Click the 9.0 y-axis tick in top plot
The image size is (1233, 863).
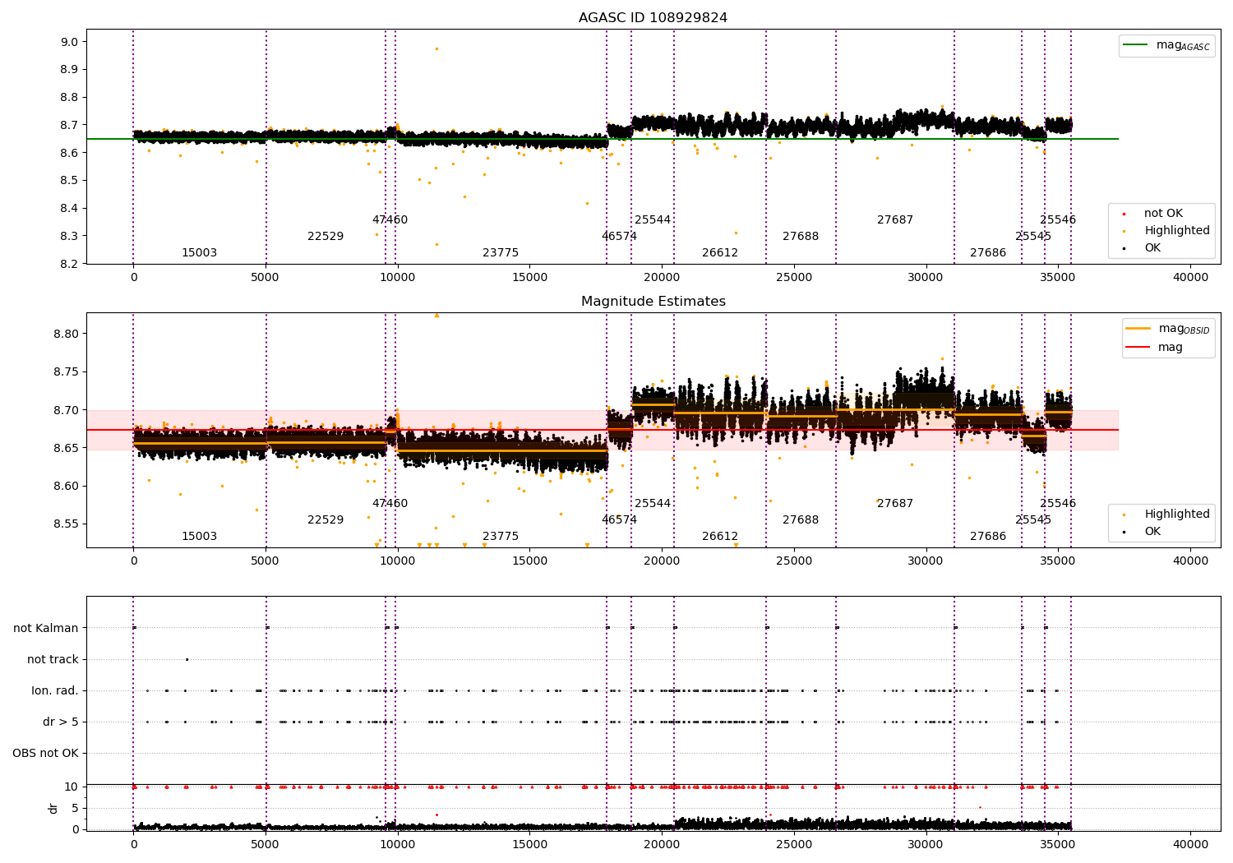[69, 42]
